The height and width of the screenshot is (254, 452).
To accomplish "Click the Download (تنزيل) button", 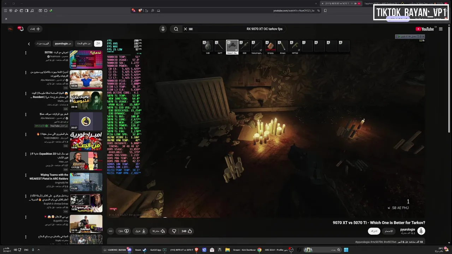I will click(140, 231).
